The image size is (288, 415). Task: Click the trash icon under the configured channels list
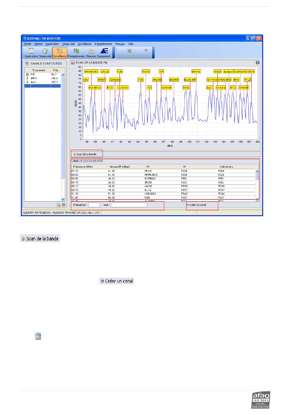63,205
